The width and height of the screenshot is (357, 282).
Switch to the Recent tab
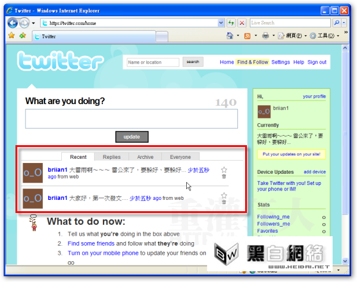click(78, 157)
